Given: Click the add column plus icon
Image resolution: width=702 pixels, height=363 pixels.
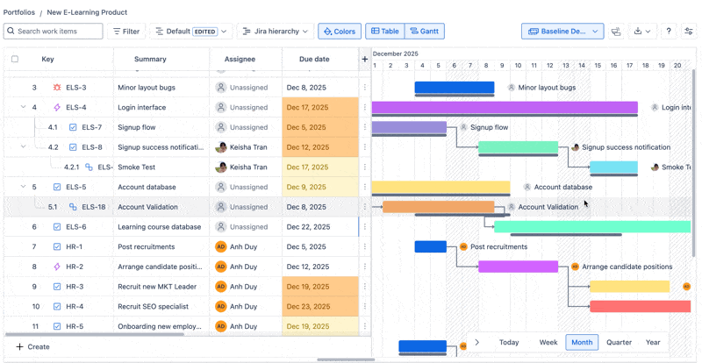Looking at the screenshot, I should coord(365,60).
